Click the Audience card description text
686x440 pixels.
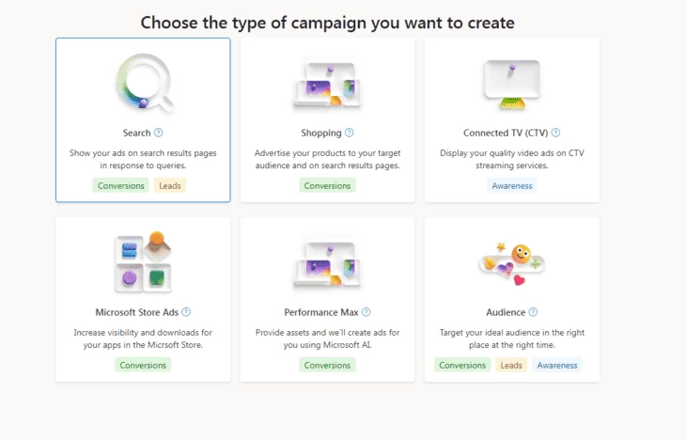click(512, 338)
